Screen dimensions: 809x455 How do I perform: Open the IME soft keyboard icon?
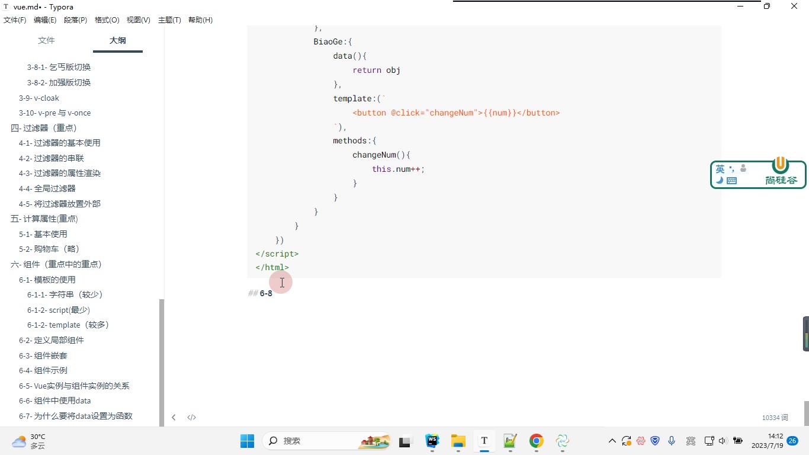[731, 180]
